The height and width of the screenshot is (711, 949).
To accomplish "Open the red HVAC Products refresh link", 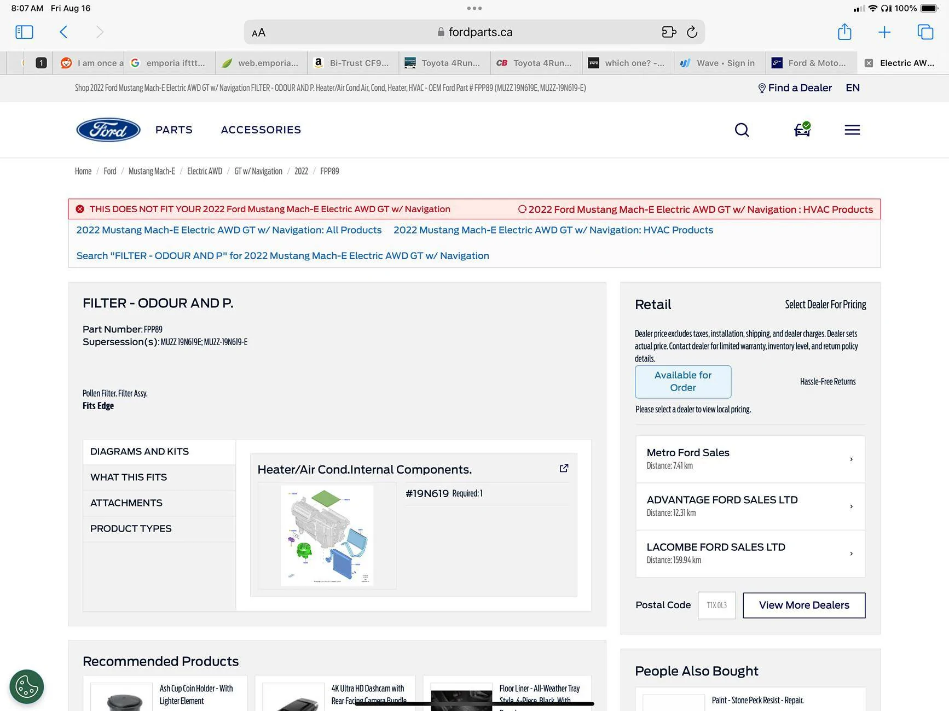I will [695, 209].
